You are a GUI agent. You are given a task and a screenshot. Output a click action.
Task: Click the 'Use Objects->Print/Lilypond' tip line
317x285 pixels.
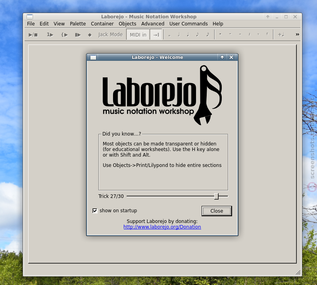tap(162, 165)
